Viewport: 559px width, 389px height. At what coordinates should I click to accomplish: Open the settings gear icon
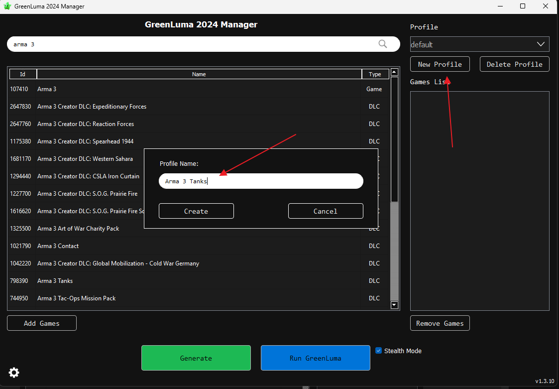coord(14,372)
